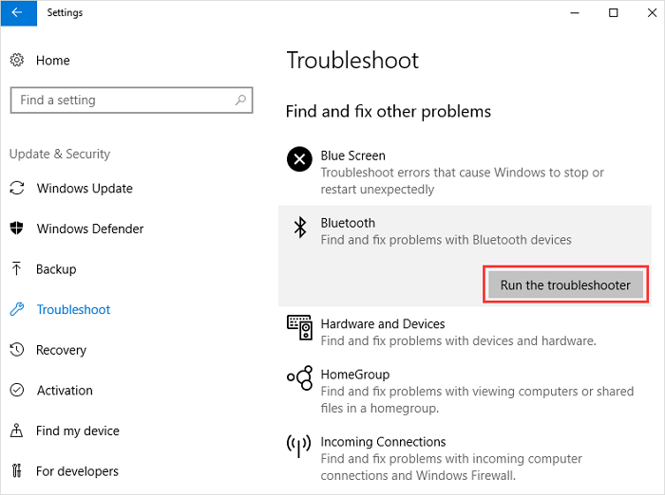
Task: Click the Activation checkmark circle icon
Action: coord(17,391)
